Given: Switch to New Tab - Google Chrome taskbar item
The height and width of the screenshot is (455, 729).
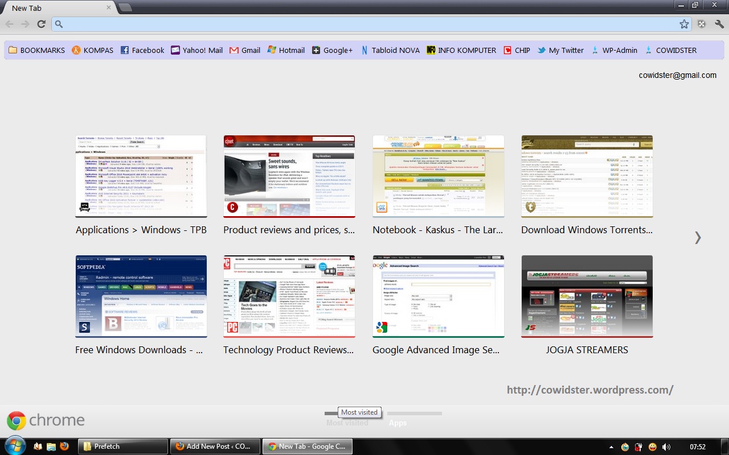Looking at the screenshot, I should (x=308, y=446).
